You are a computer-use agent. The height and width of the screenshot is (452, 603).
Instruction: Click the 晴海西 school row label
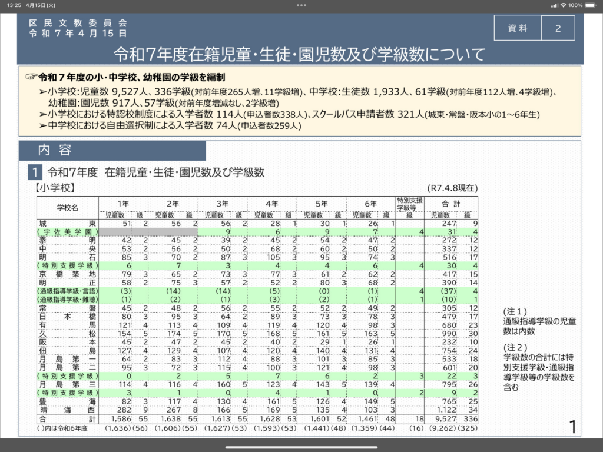[67, 410]
